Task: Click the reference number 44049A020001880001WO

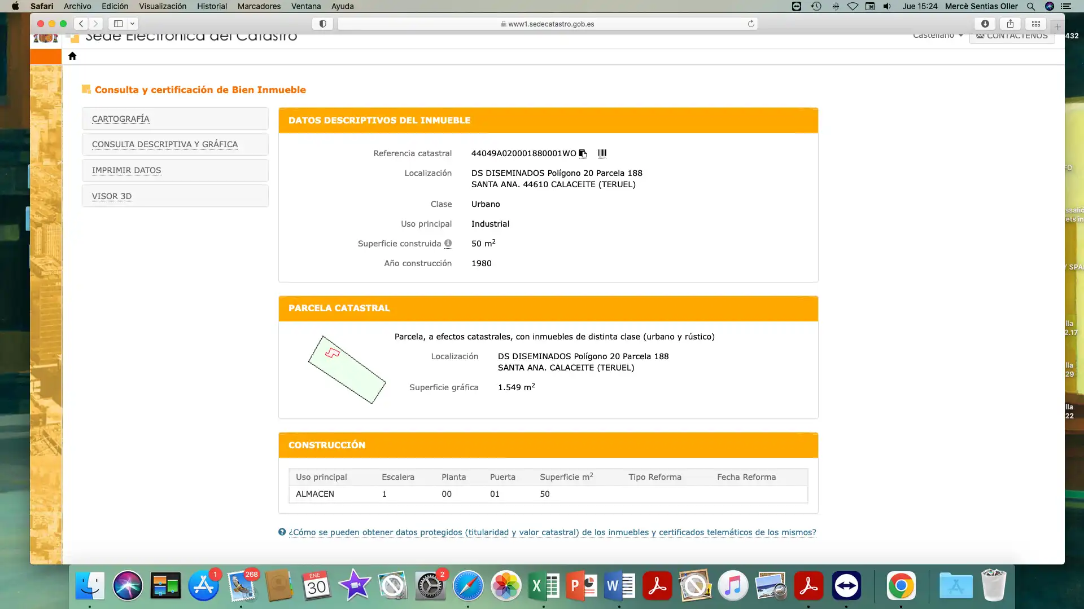Action: (x=524, y=153)
